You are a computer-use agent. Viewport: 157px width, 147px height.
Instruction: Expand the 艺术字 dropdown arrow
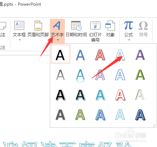point(58,40)
